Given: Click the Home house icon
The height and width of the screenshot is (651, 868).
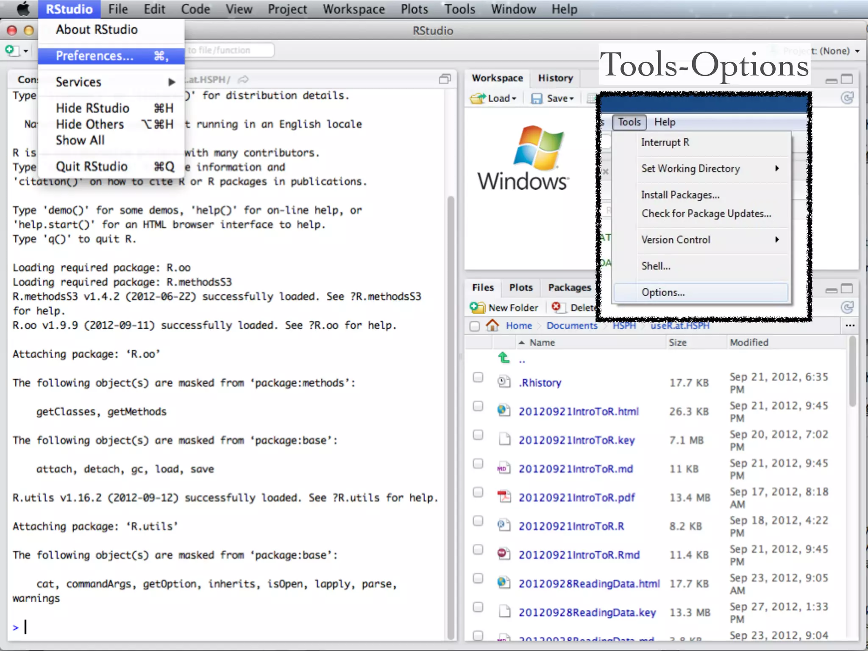Looking at the screenshot, I should pos(492,325).
